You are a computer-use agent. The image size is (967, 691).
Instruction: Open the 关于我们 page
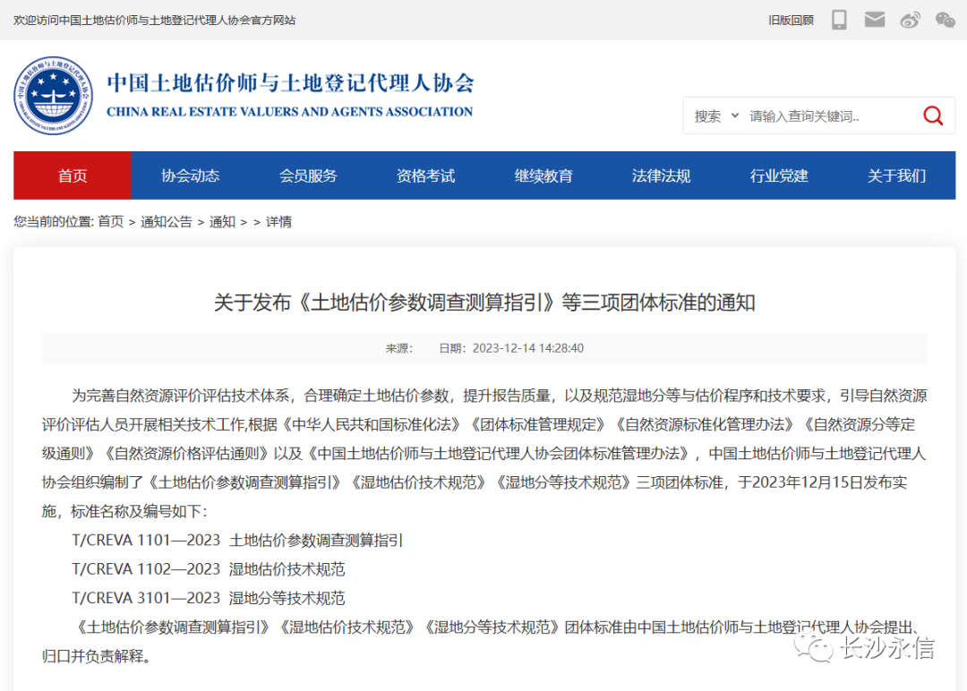[896, 175]
